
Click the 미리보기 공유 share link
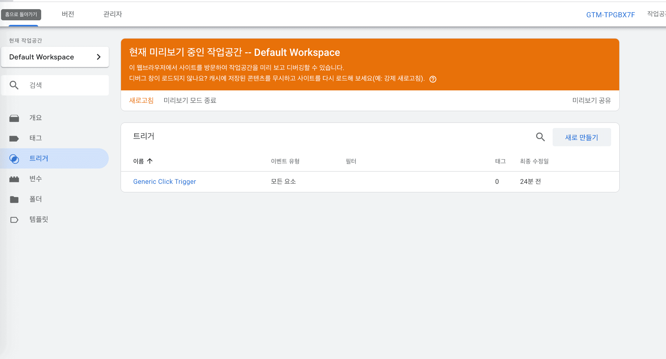tap(591, 100)
